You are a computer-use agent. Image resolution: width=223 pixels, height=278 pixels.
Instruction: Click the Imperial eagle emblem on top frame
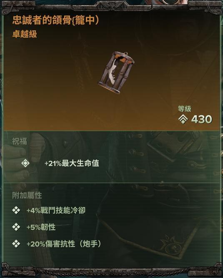[x=112, y=5]
